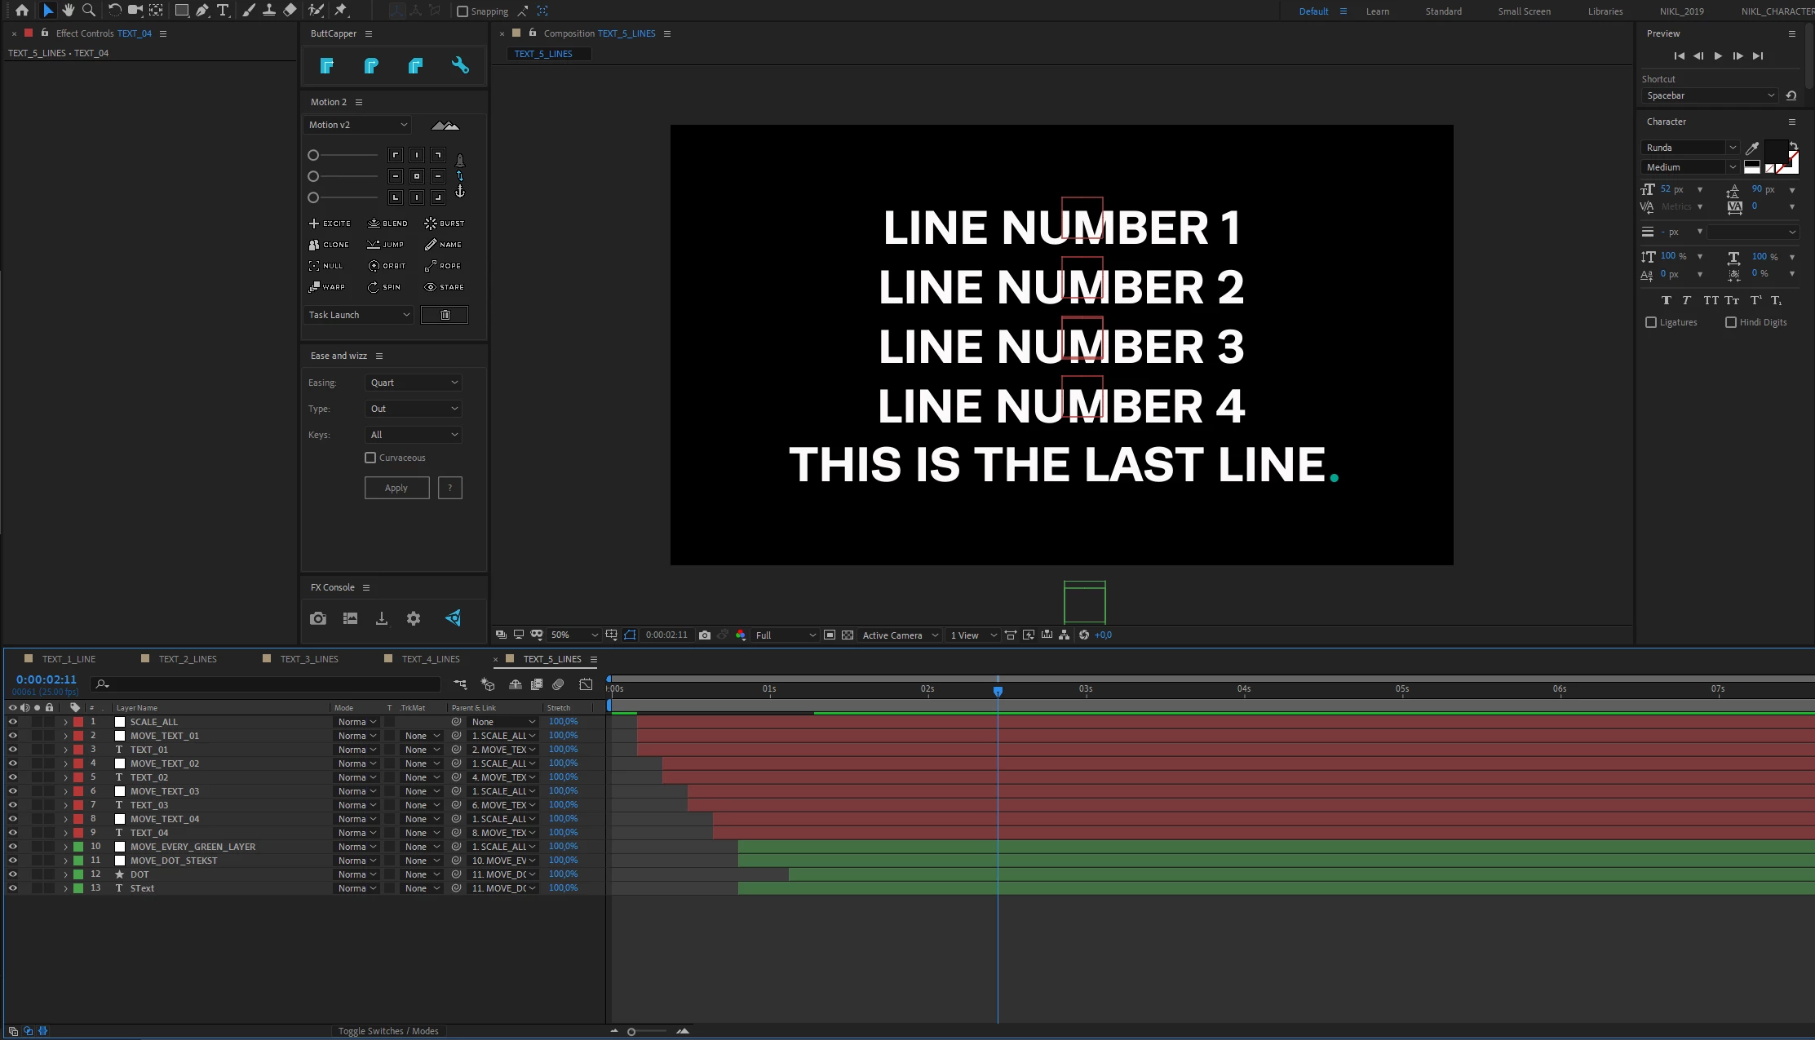Open the Easing Quart dropdown
Screen dimensions: 1815x1040
point(414,383)
